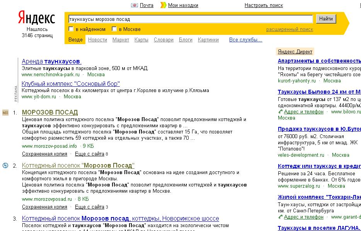Image resolution: width=361 pixels, height=231 pixels.
Task: Switch to the Новости tab
Action: tap(98, 39)
